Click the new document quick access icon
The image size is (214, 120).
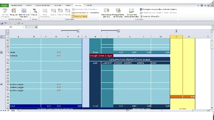click(x=15, y=23)
